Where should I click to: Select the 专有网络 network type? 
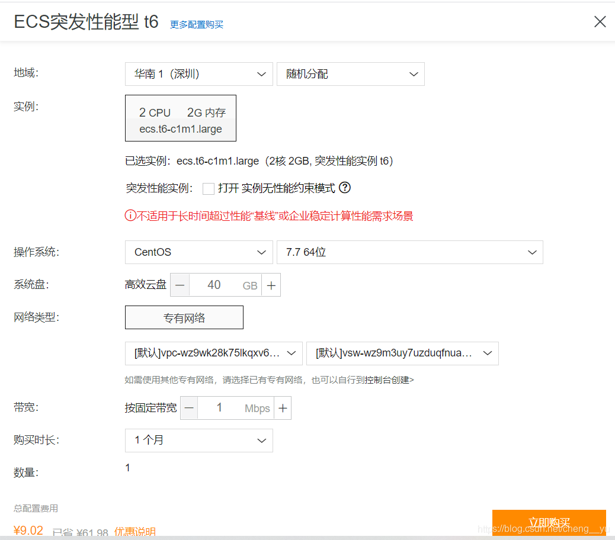pos(184,317)
